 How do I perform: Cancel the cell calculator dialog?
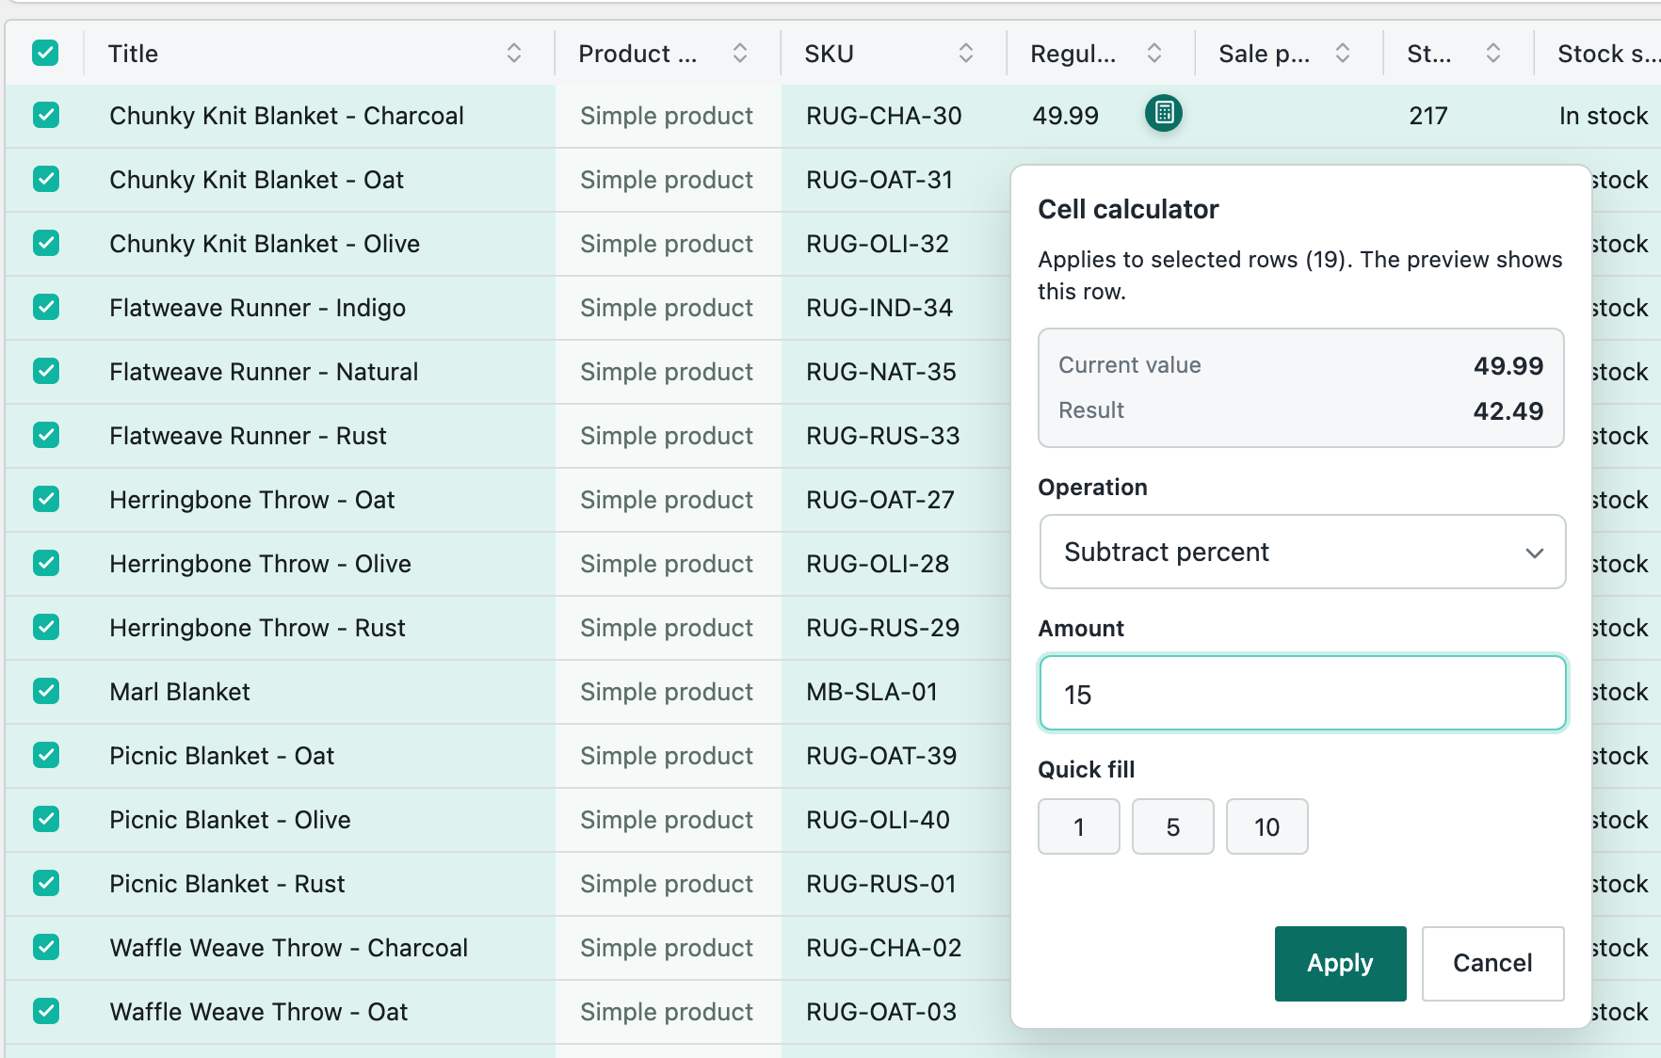pos(1492,963)
